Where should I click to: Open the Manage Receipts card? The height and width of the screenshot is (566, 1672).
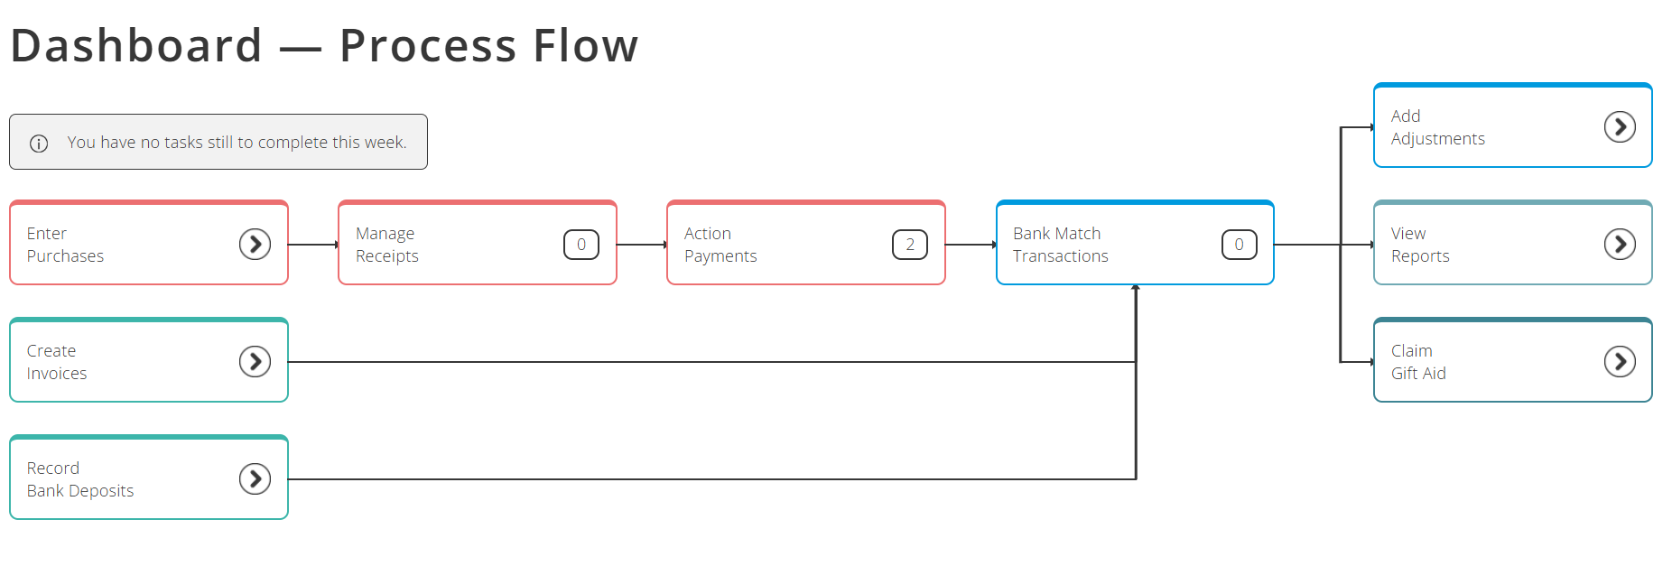451,244
